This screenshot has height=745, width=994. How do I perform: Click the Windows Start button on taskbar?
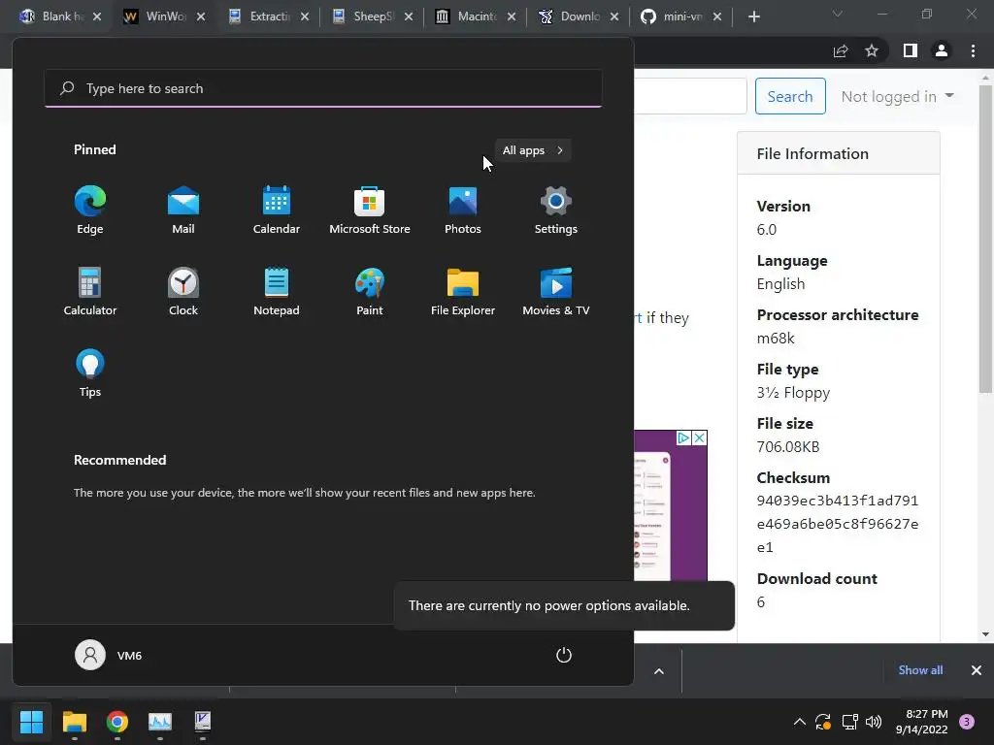click(x=31, y=722)
